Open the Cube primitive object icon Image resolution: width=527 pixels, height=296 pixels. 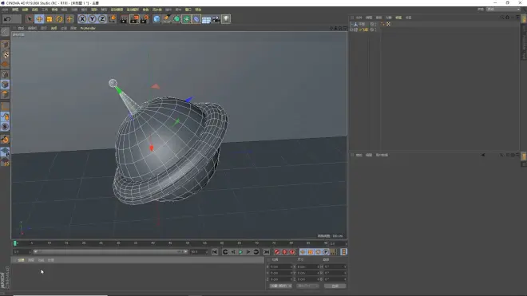click(x=157, y=19)
